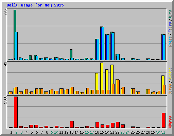Click day 4 on the x-axis

click(x=27, y=132)
